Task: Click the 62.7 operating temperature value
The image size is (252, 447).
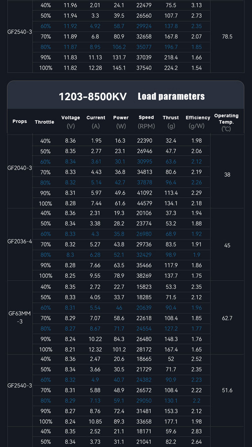Action: 227,318
